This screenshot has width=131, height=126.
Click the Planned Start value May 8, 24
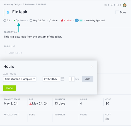click(11, 104)
